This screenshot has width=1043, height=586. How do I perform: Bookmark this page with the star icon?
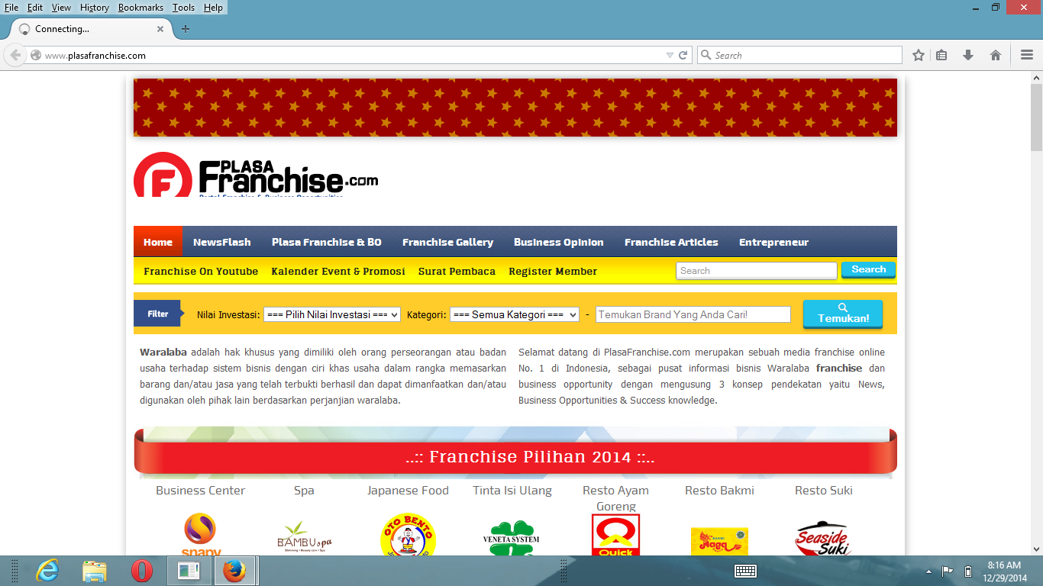click(919, 55)
